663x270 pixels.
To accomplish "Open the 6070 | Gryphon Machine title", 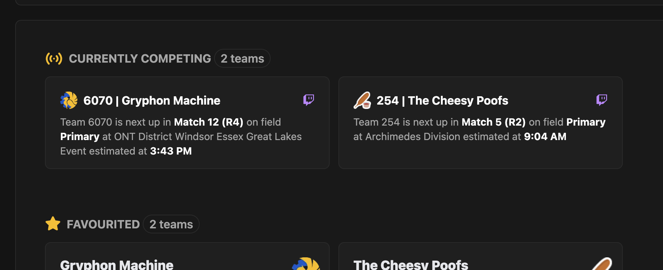I will pyautogui.click(x=152, y=101).
